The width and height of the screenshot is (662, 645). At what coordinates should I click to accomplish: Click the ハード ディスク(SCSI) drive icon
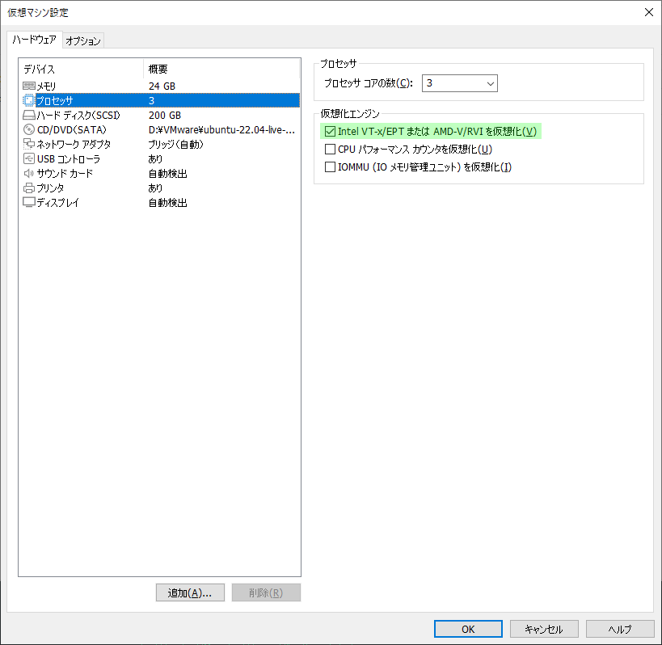[29, 116]
